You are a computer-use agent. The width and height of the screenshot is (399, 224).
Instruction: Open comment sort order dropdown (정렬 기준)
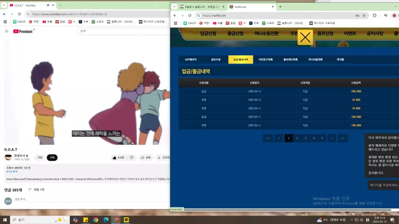[37, 190]
